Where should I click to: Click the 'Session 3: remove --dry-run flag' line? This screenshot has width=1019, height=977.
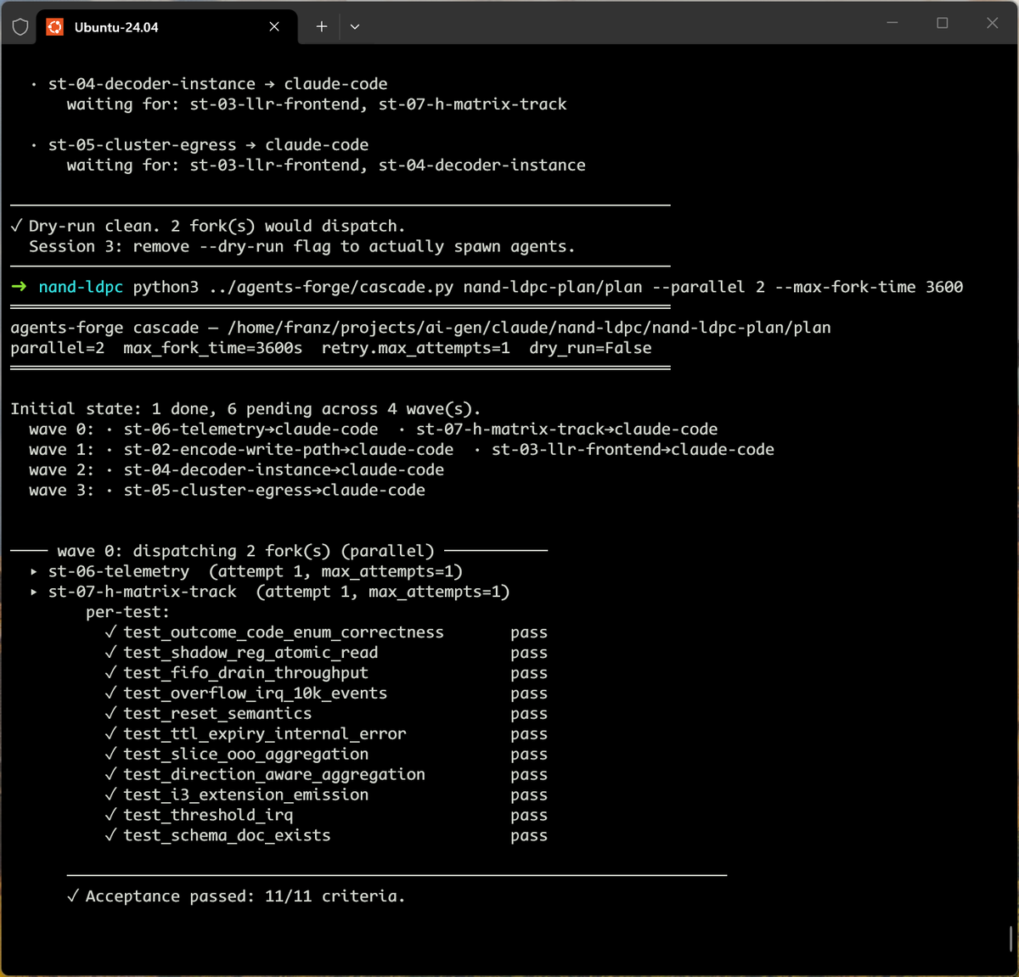[302, 247]
